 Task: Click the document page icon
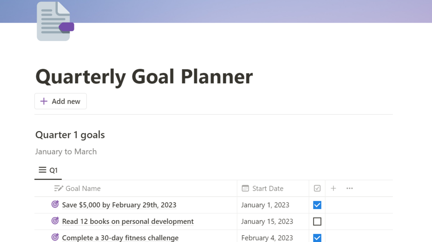pyautogui.click(x=54, y=21)
